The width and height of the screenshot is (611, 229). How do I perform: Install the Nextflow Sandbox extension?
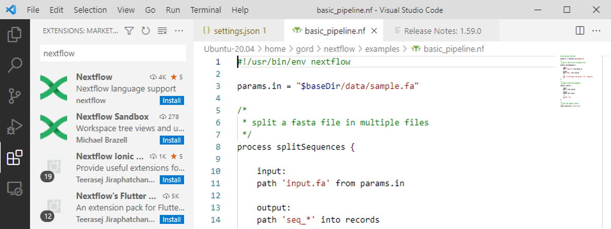pyautogui.click(x=172, y=140)
